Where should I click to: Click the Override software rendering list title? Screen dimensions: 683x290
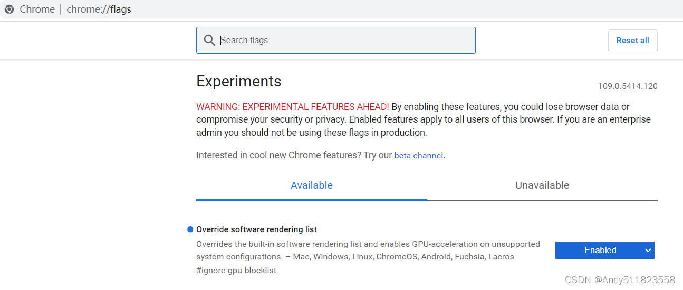[x=256, y=229]
